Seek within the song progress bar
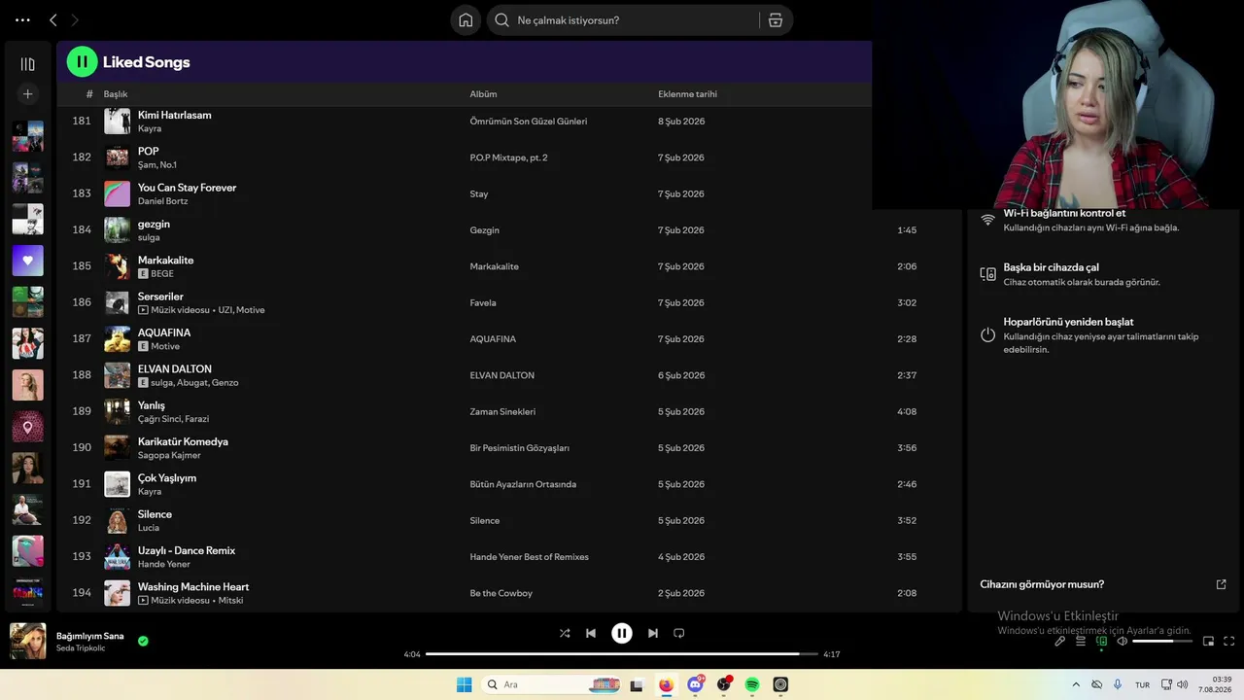The width and height of the screenshot is (1244, 700). click(622, 654)
